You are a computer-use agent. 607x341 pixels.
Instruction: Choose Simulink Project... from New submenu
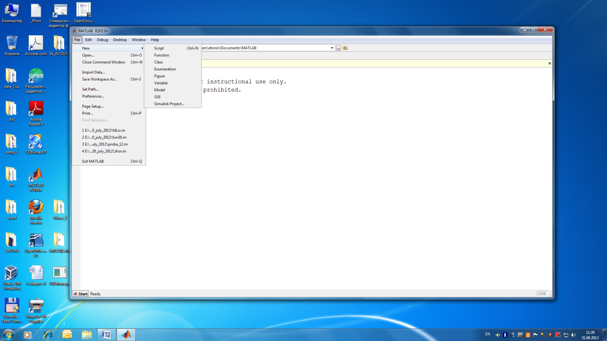point(173,104)
